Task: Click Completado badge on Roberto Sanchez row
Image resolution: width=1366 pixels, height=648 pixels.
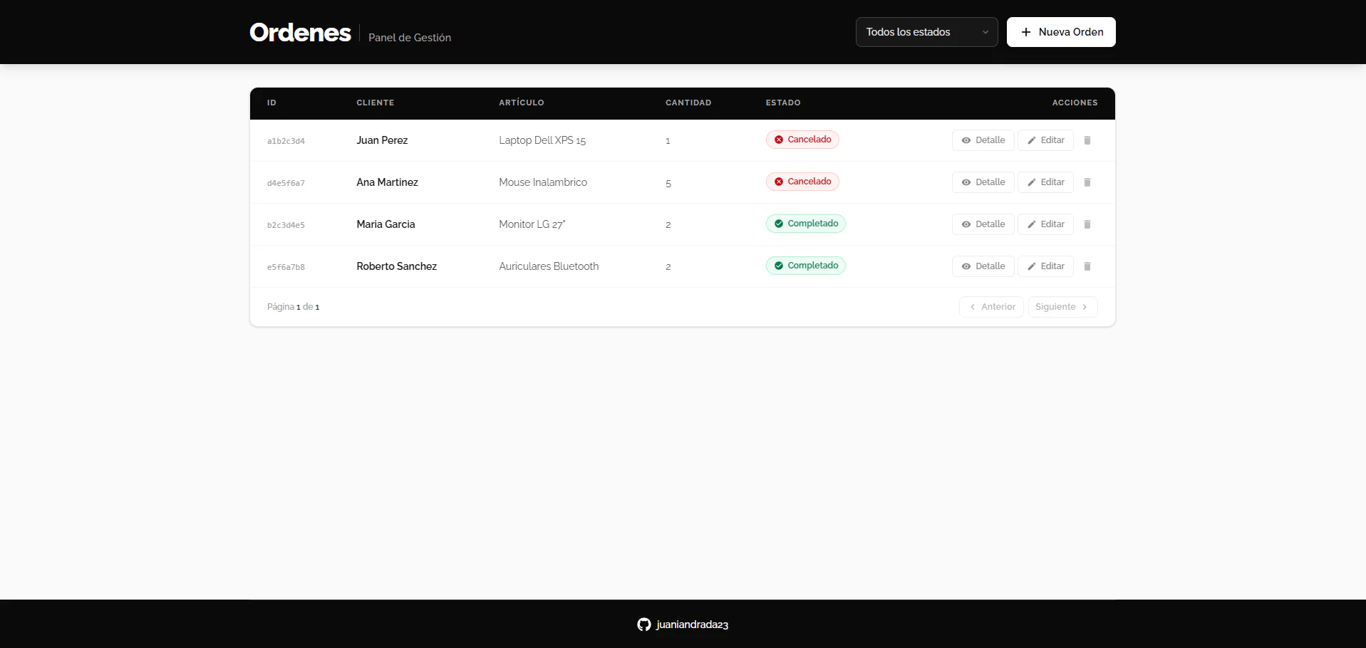Action: click(805, 266)
